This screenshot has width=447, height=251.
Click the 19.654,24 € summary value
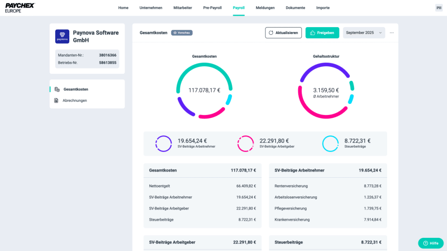[x=192, y=141]
